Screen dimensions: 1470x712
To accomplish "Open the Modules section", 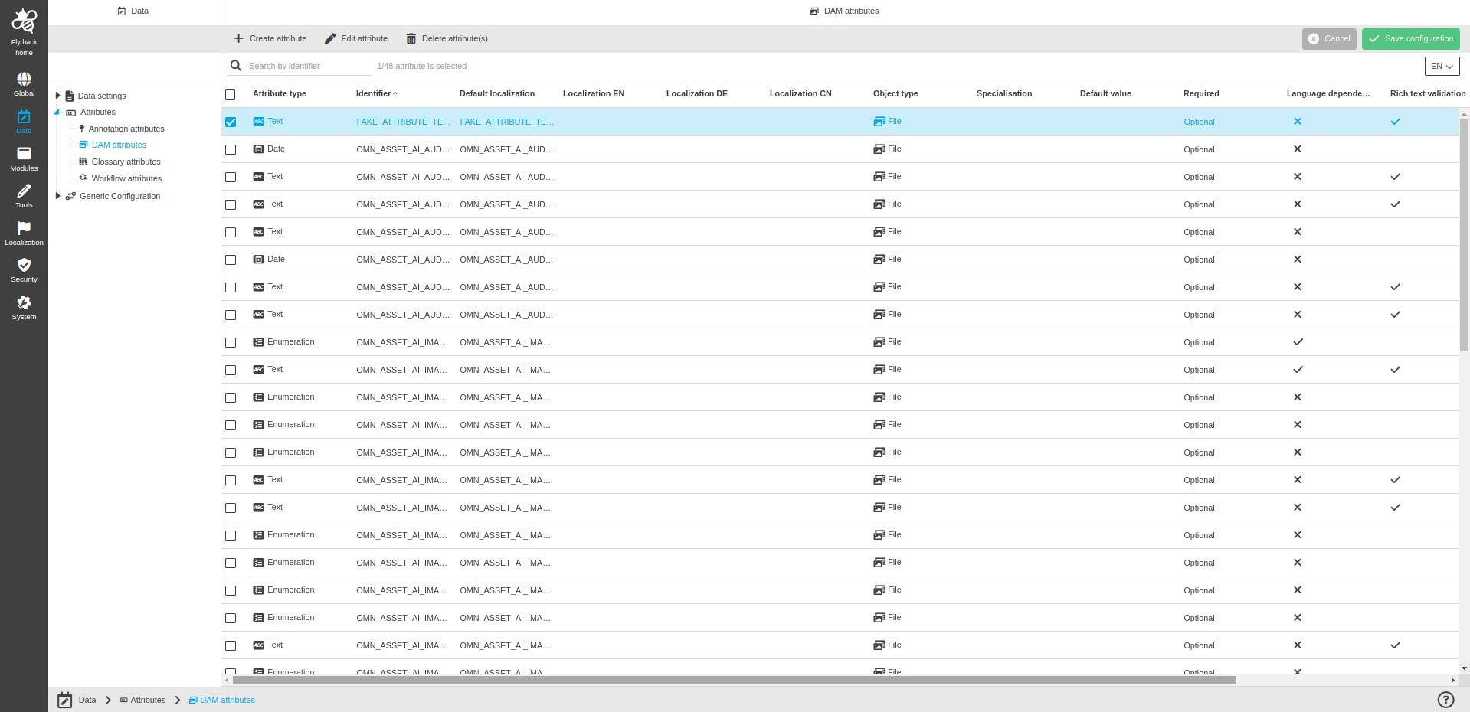I will coord(24,158).
